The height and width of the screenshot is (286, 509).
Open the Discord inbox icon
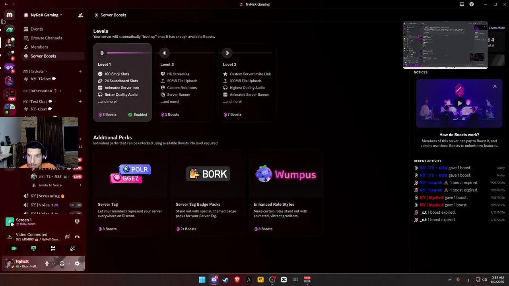[x=462, y=4]
